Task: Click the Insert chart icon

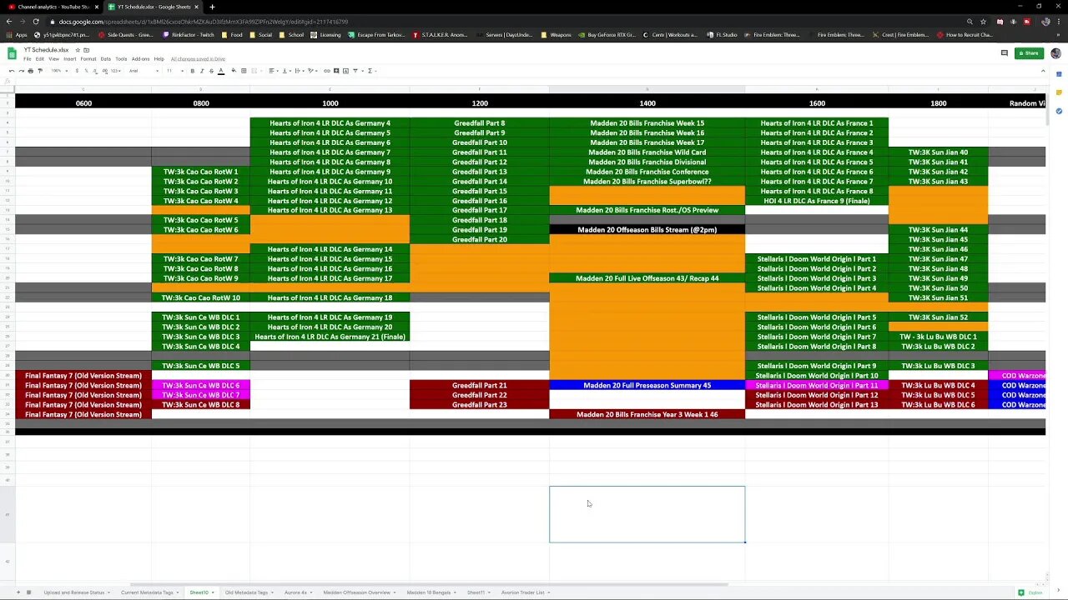Action: pyautogui.click(x=345, y=71)
